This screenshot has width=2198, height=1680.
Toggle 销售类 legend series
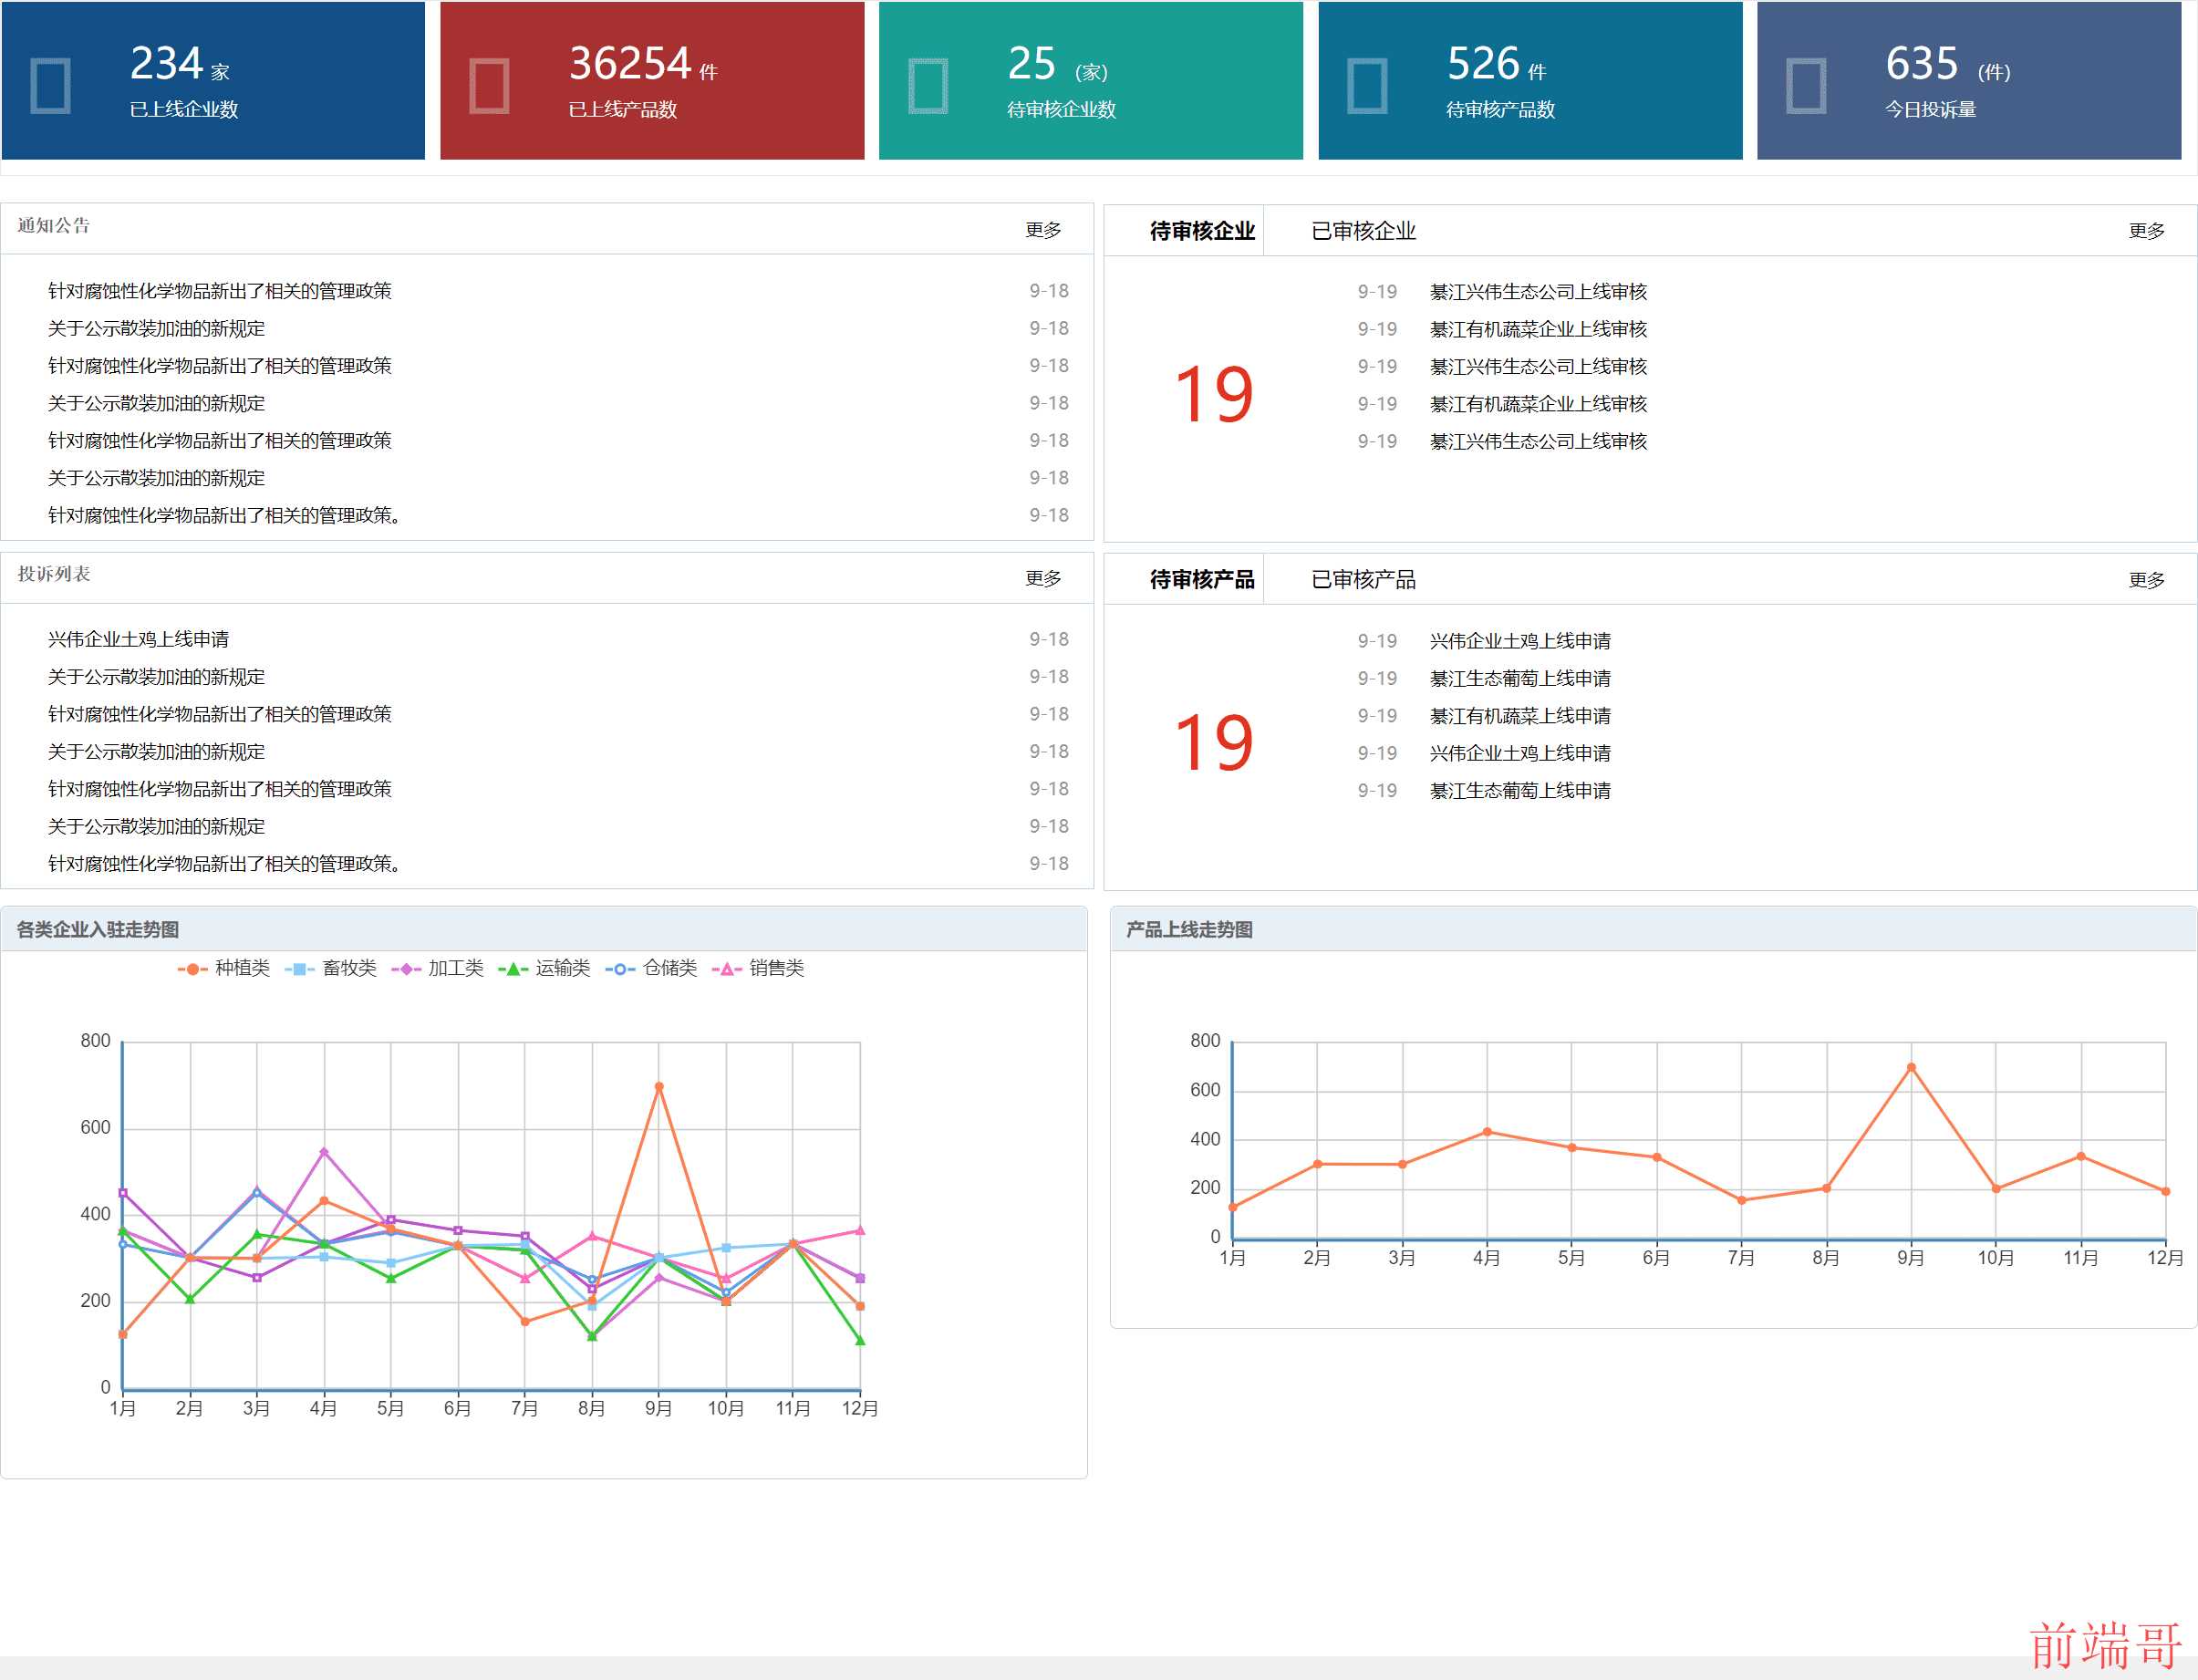[758, 968]
